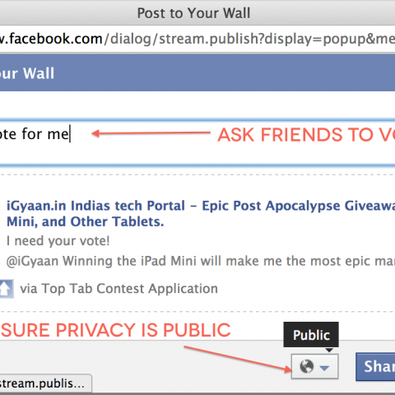Click the 'I need your vote!' caption
The image size is (395, 395).
58,241
